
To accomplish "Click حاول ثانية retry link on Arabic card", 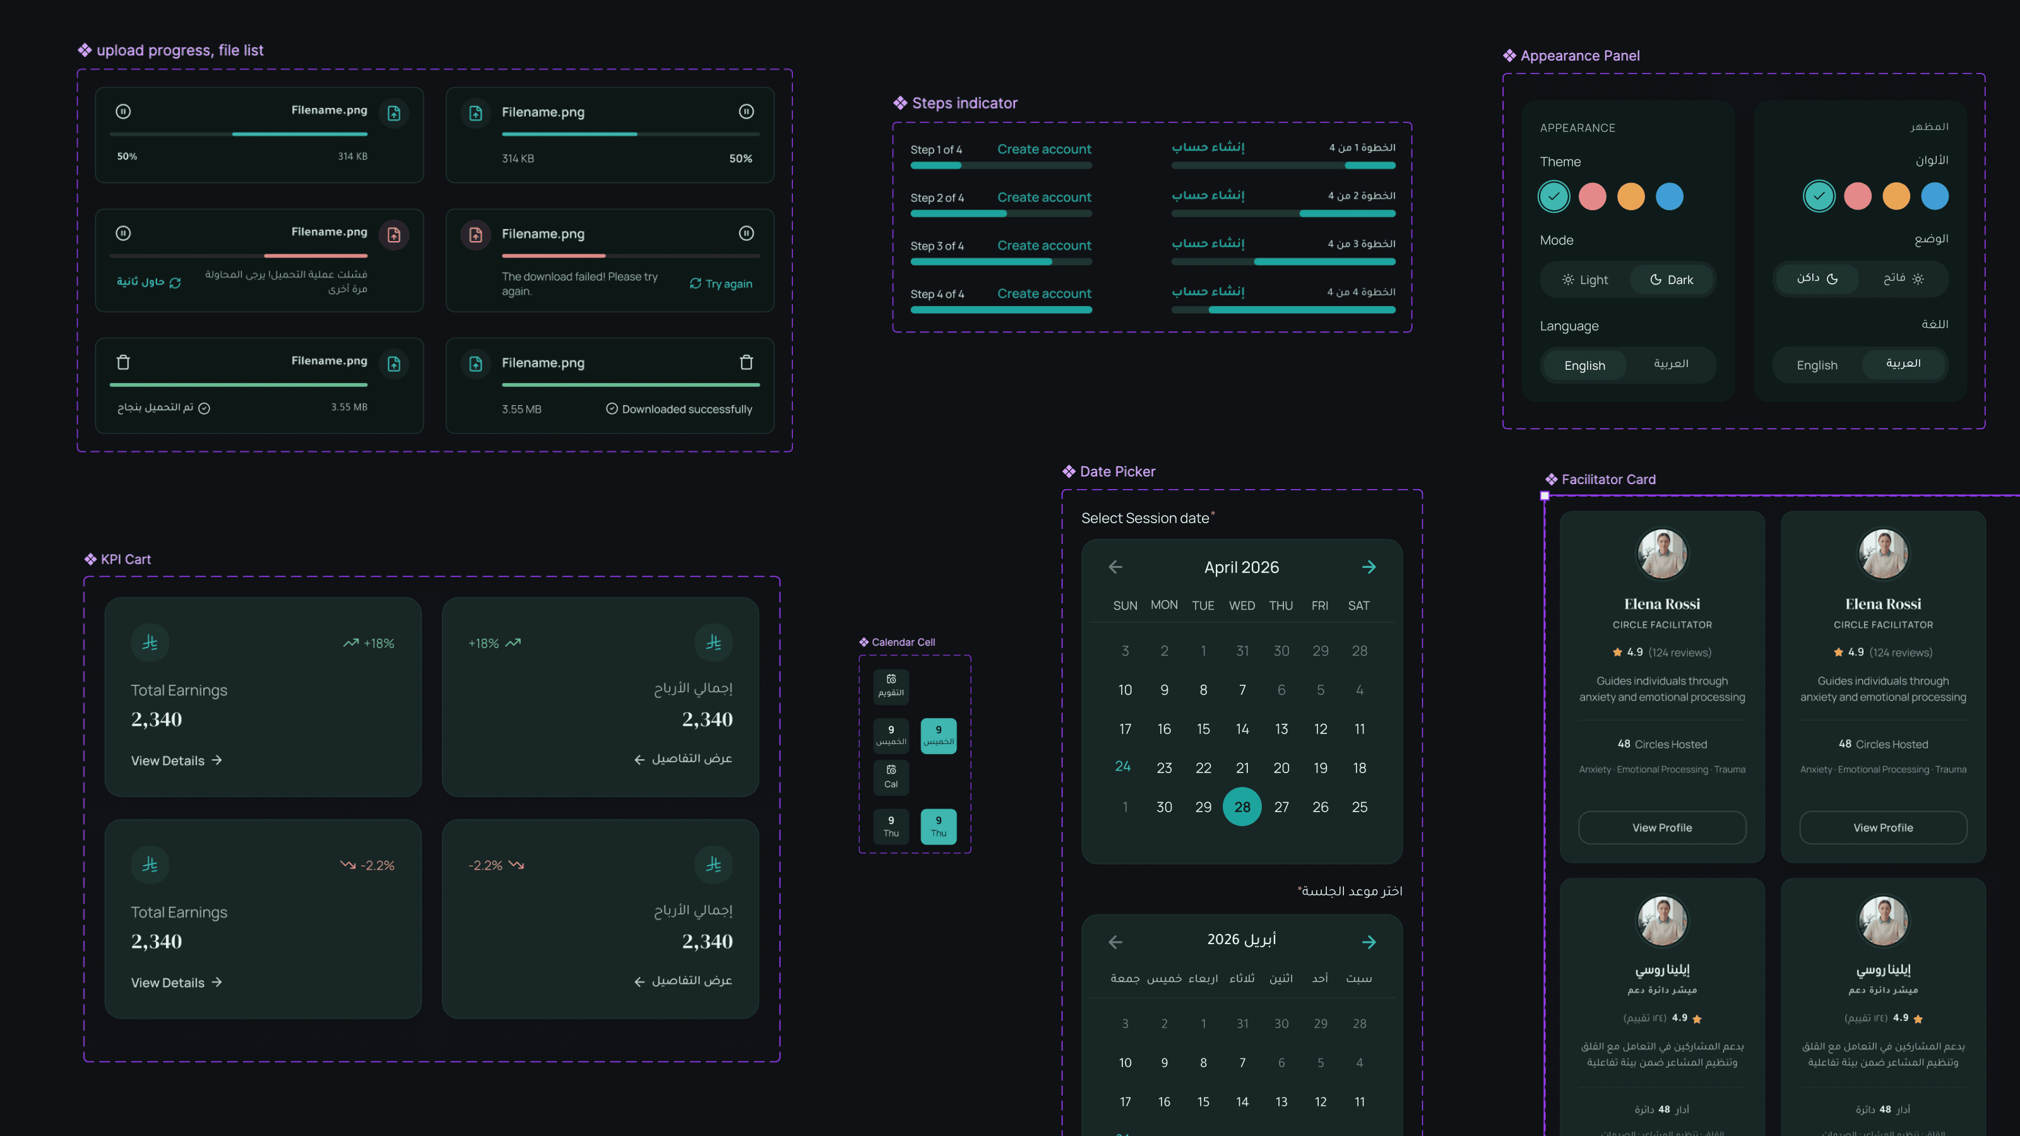I will [149, 281].
